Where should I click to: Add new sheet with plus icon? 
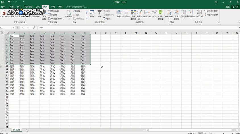pos(27,130)
